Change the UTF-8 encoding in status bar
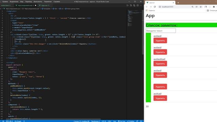Viewport: 217px width, 122px height. click(x=104, y=121)
